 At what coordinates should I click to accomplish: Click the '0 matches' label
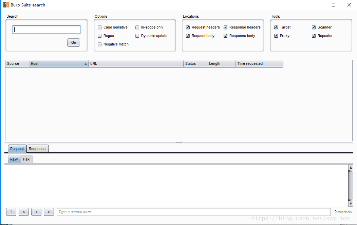[x=343, y=212]
